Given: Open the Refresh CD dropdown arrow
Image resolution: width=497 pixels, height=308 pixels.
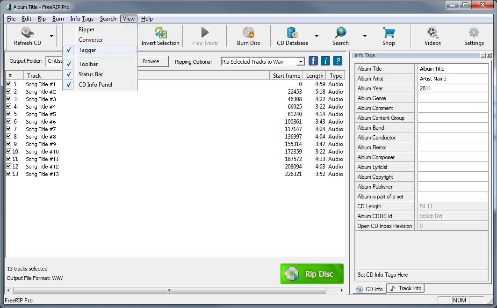Looking at the screenshot, I should 52,36.
